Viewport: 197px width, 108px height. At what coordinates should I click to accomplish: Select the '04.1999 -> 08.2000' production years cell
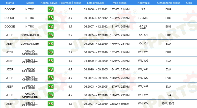pos(96,61)
